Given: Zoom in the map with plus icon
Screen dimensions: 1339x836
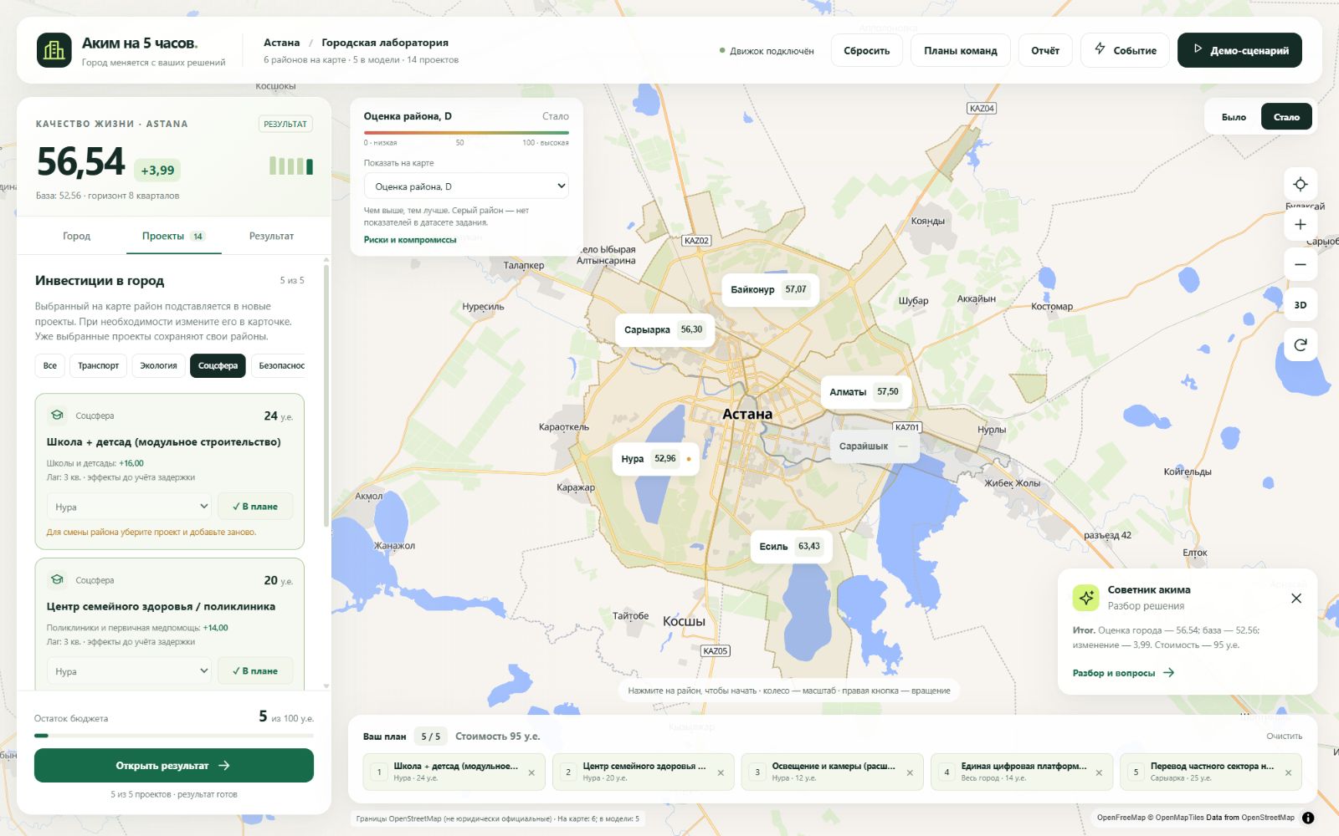Looking at the screenshot, I should [x=1301, y=225].
